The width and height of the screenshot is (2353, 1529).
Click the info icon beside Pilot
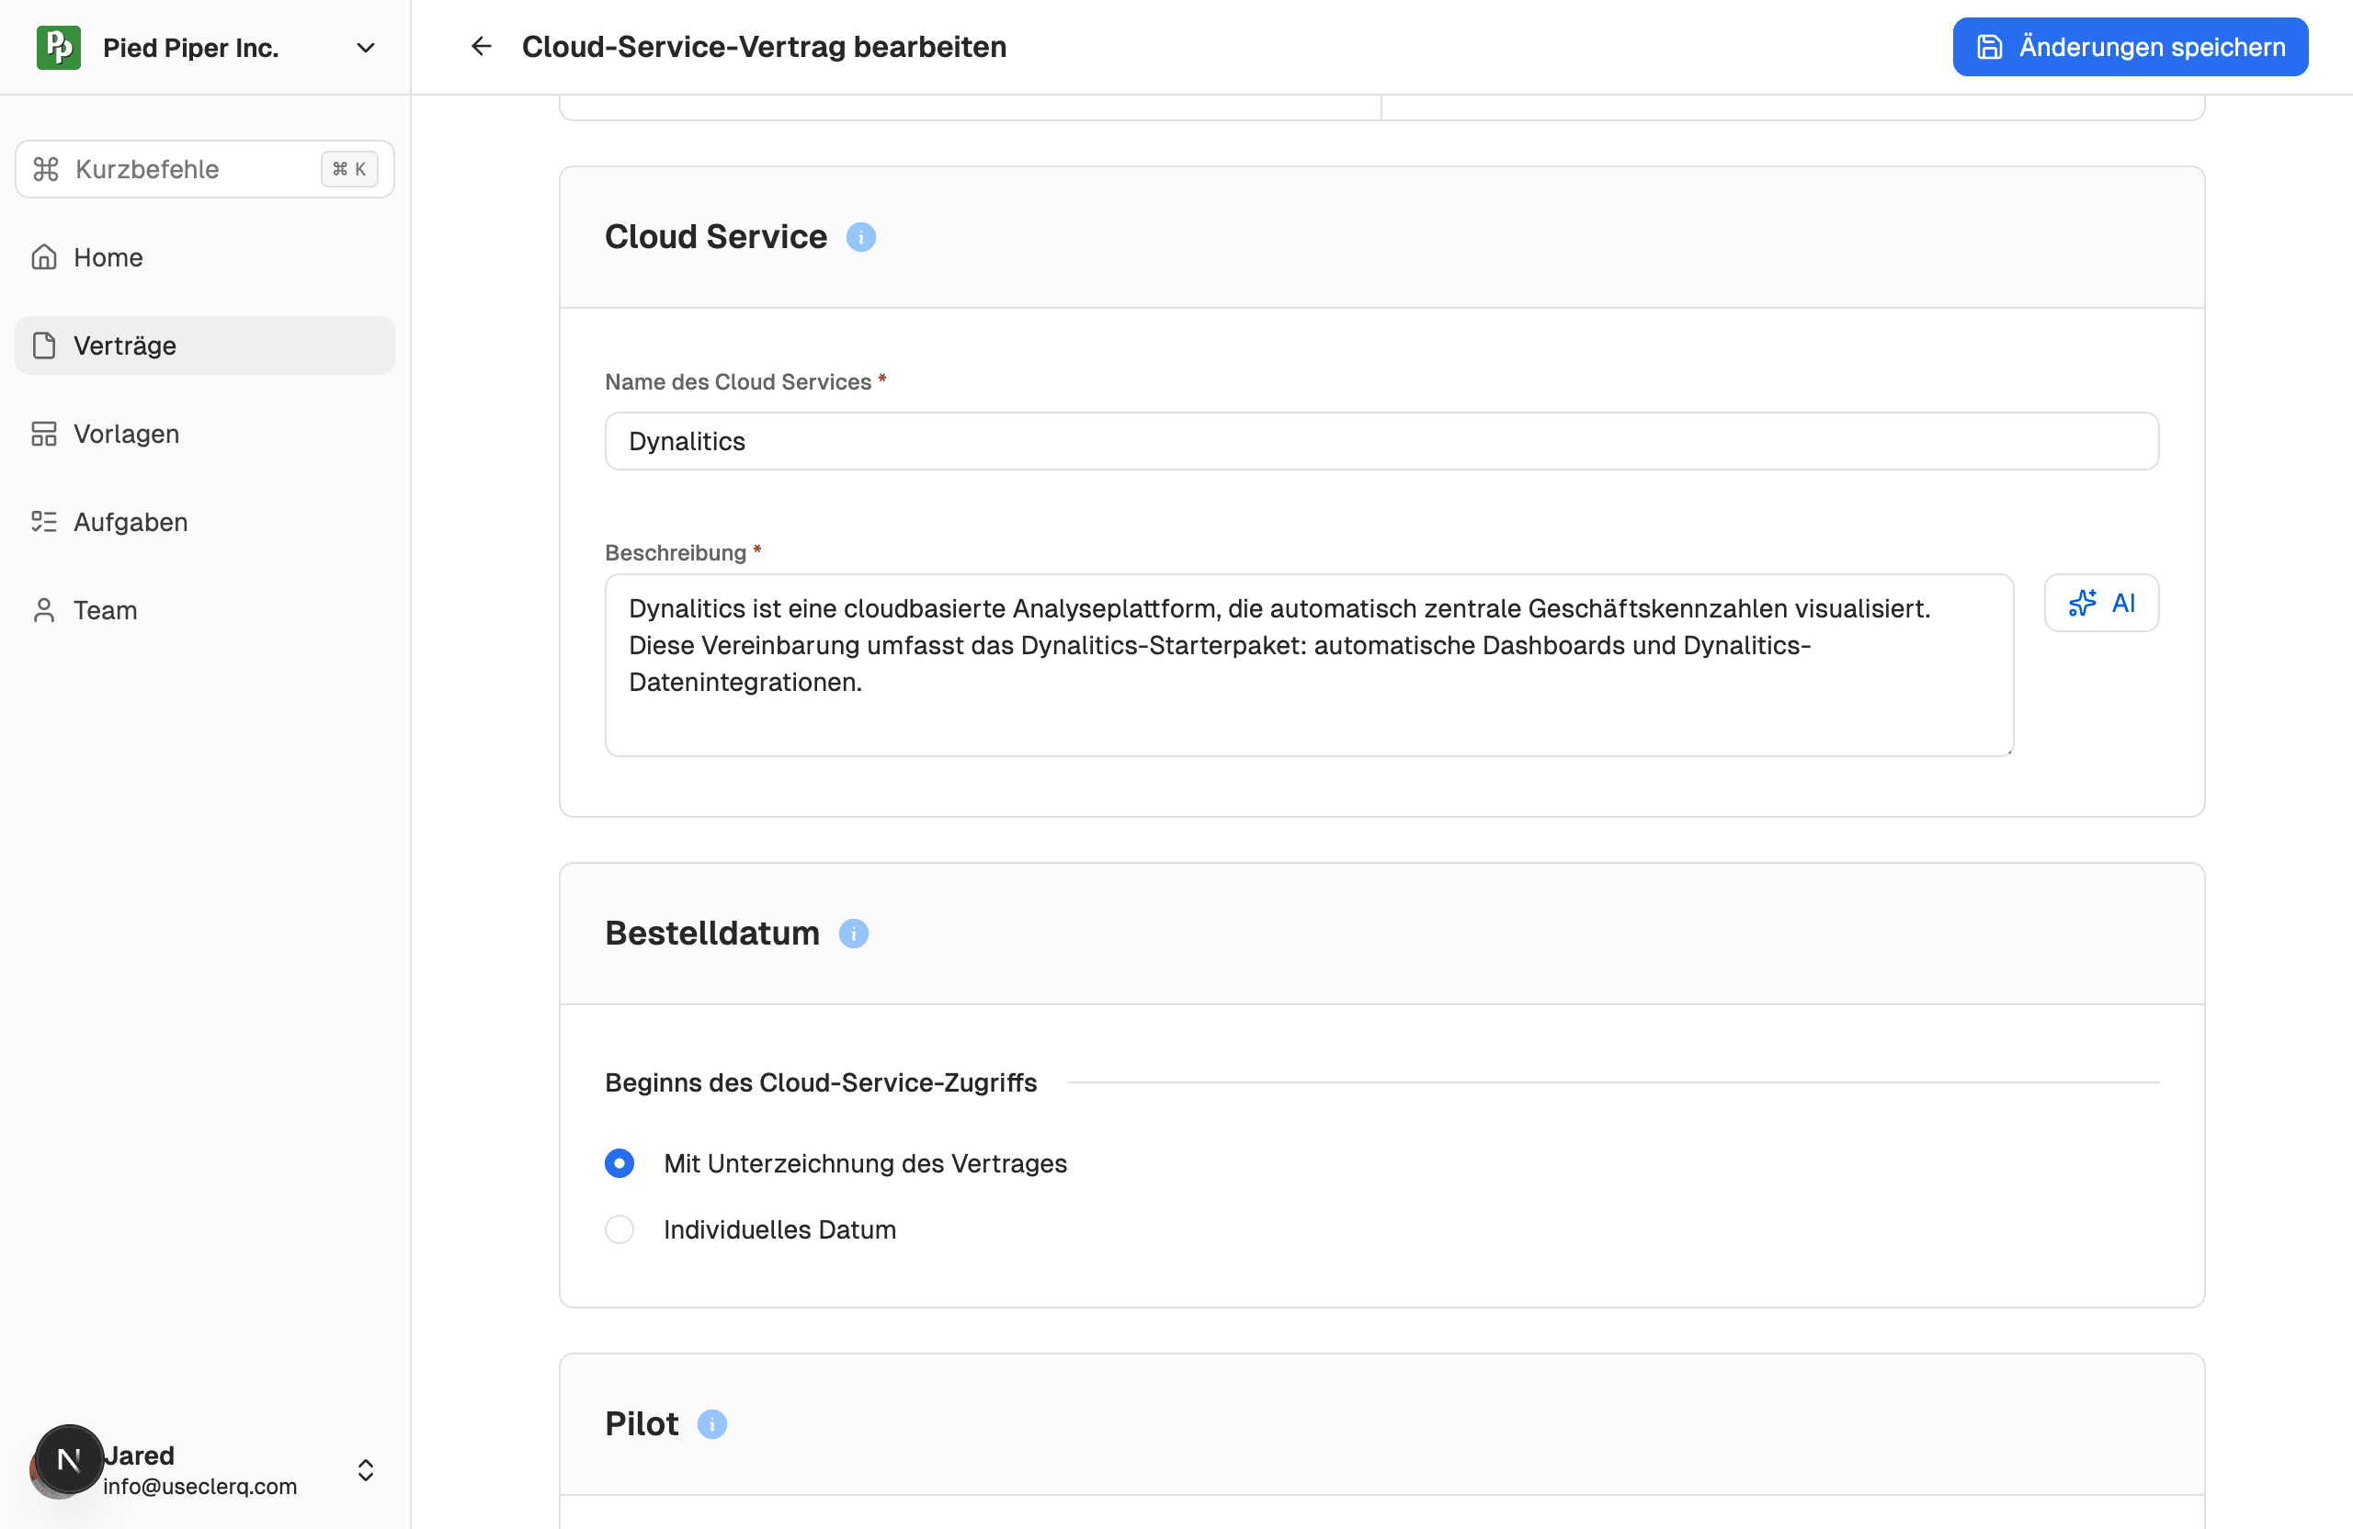click(x=713, y=1424)
